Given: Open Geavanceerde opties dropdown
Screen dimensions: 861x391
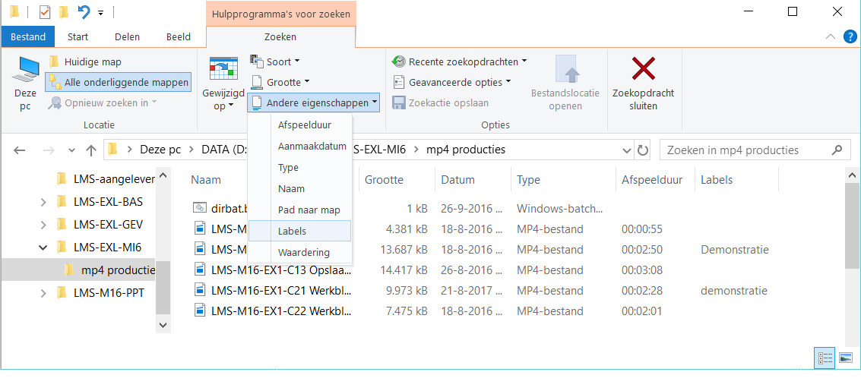Looking at the screenshot, I should (452, 82).
